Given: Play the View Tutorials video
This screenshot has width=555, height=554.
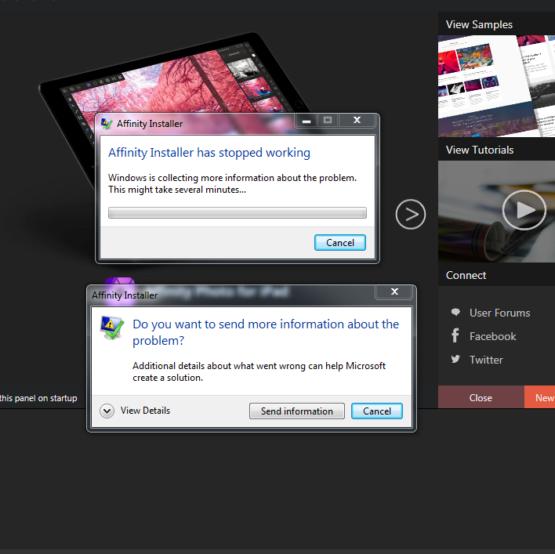Looking at the screenshot, I should pyautogui.click(x=524, y=210).
